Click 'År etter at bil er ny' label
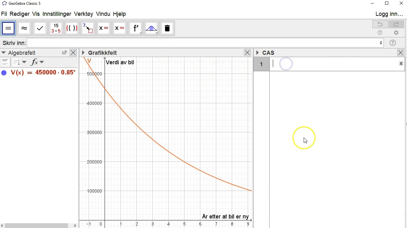 click(x=225, y=217)
